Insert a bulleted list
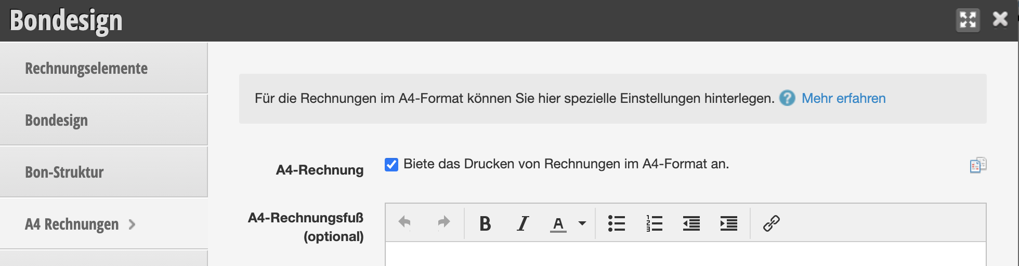Viewport: 1019px width, 266px height. pyautogui.click(x=617, y=223)
